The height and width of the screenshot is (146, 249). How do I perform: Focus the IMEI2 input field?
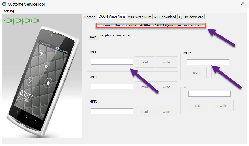click(208, 62)
